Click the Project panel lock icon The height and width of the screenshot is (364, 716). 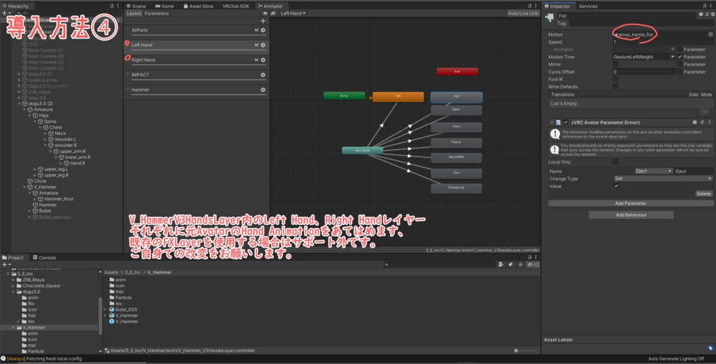530,257
